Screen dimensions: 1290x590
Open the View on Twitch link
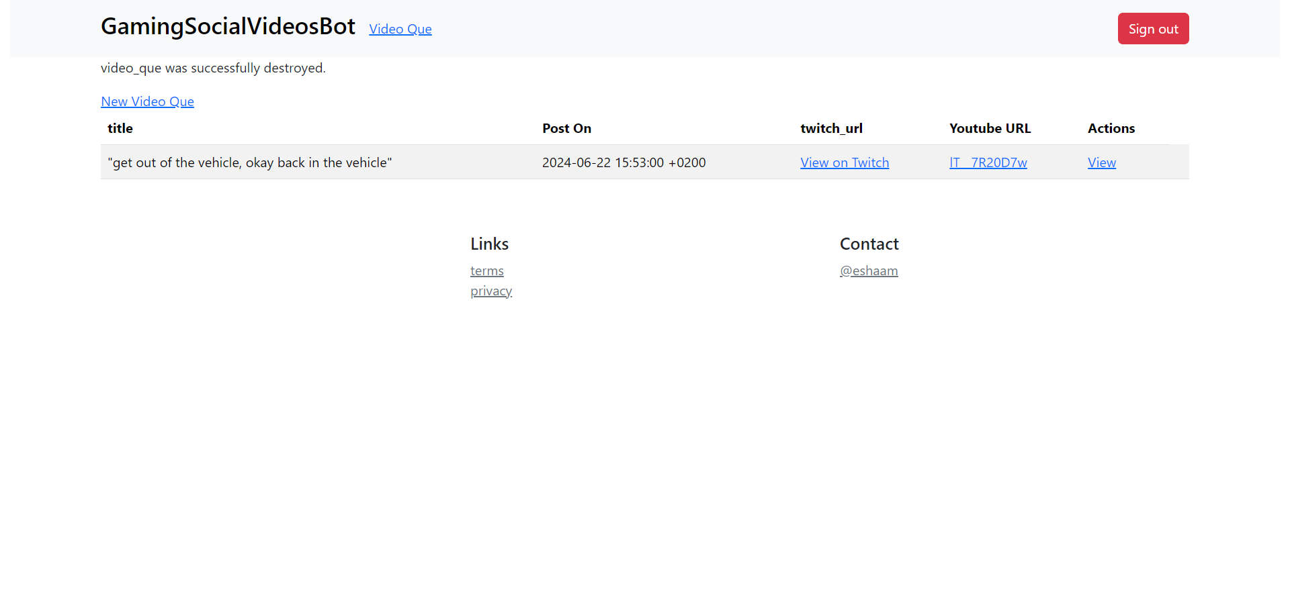(x=844, y=162)
